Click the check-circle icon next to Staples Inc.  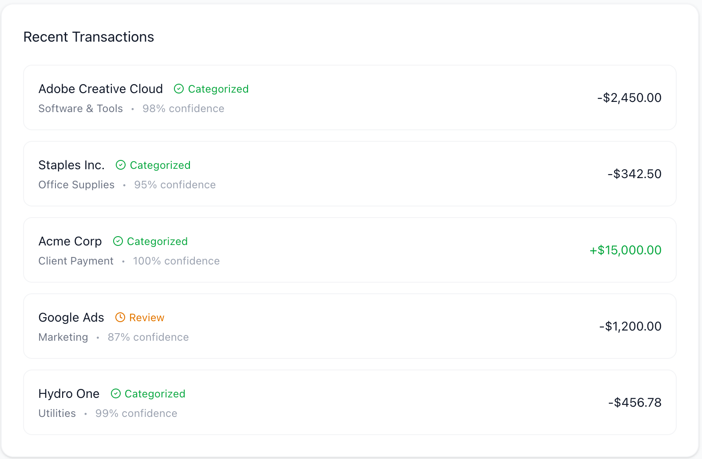[121, 165]
